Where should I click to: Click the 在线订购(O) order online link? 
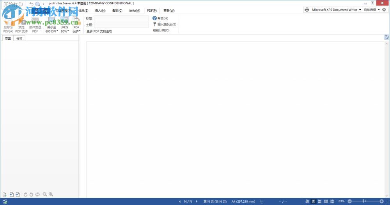tap(161, 30)
